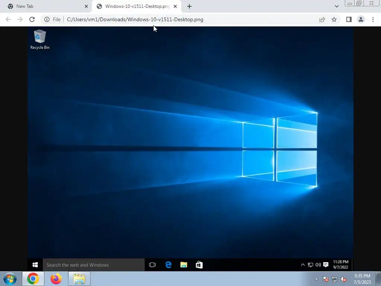381x286 pixels.
Task: Reload the current page
Action: coord(32,19)
